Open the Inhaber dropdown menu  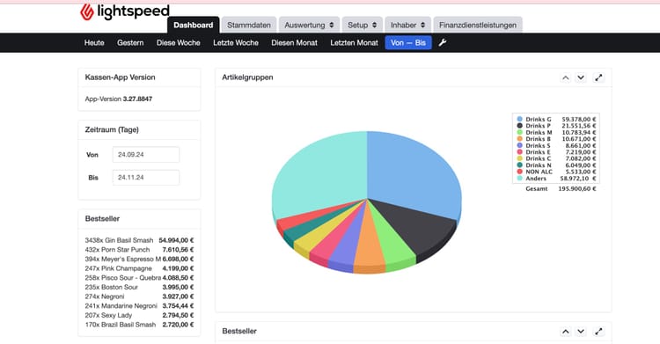(407, 25)
